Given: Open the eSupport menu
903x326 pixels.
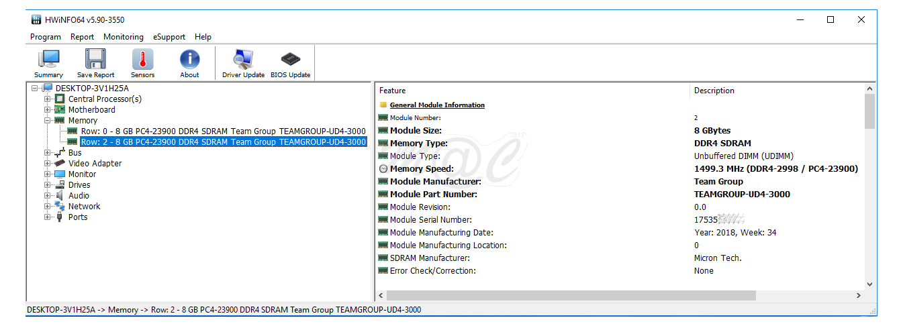Looking at the screenshot, I should (169, 37).
